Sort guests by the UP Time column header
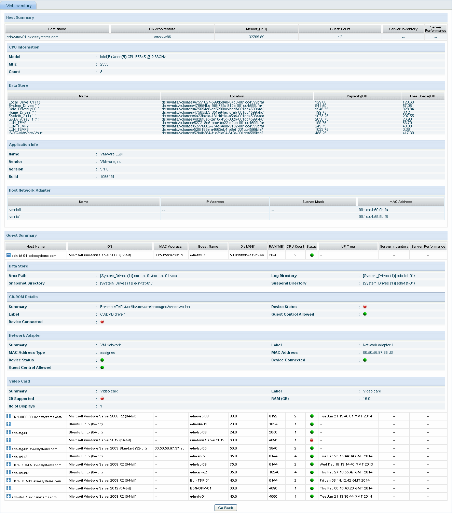Screen dimensions: 452x513 point(348,246)
